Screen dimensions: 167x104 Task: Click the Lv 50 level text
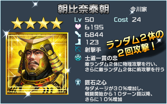coord(84,20)
